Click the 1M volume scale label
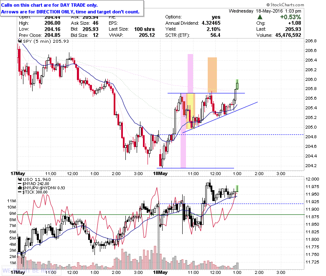The height and width of the screenshot is (276, 326). pos(13,263)
